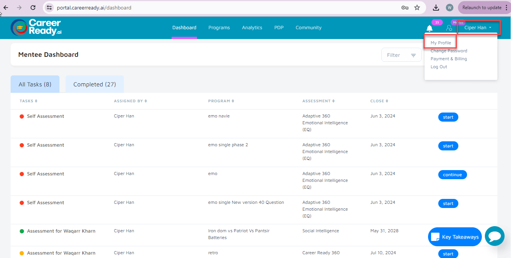The image size is (511, 258).
Task: Continue the emo self assessment
Action: click(x=452, y=175)
